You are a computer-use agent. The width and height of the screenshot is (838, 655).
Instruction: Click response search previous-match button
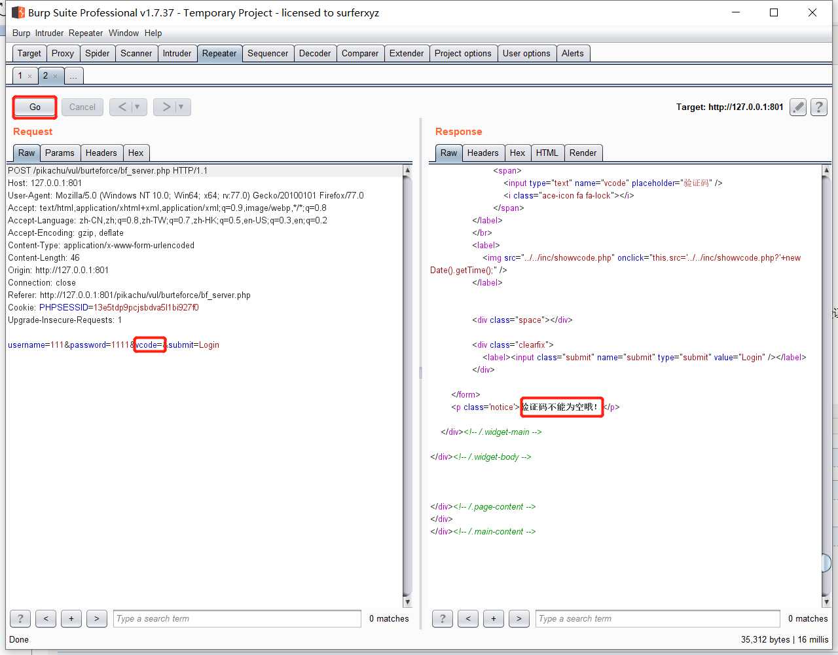tap(468, 618)
